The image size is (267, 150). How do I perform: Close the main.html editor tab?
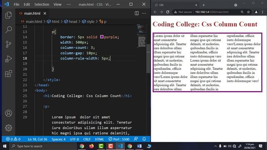click(45, 13)
